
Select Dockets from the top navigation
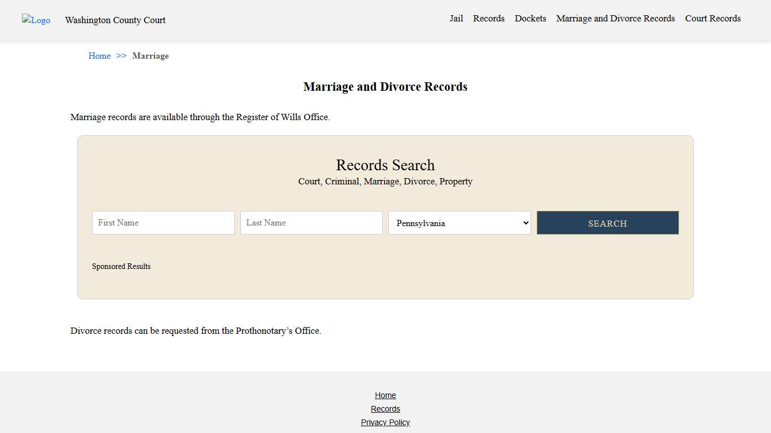tap(530, 18)
